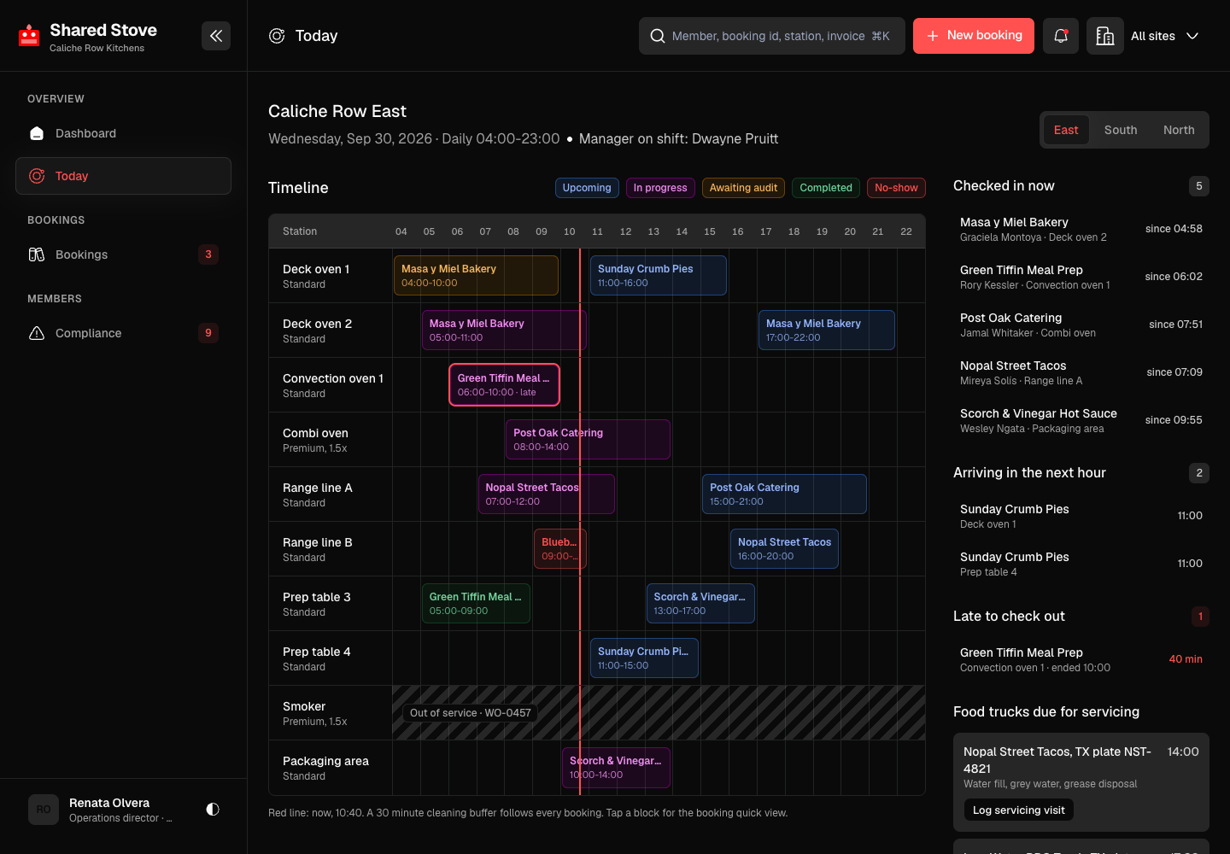Toggle the Upcoming status filter
This screenshot has width=1230, height=854.
click(587, 188)
